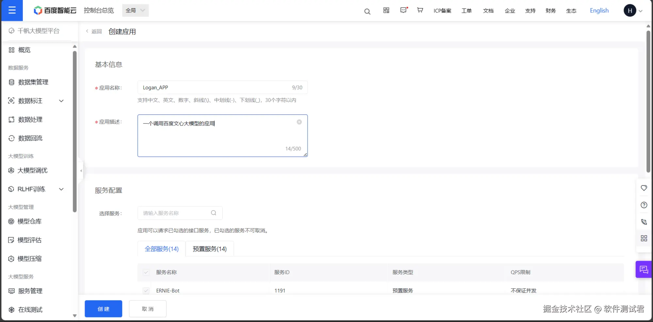Click the search icon in 选择服务 field
The height and width of the screenshot is (322, 653).
214,213
